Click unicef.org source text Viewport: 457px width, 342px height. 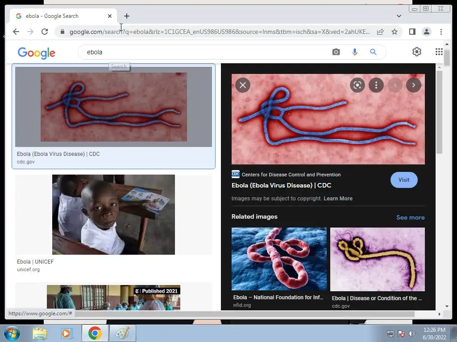28,269
